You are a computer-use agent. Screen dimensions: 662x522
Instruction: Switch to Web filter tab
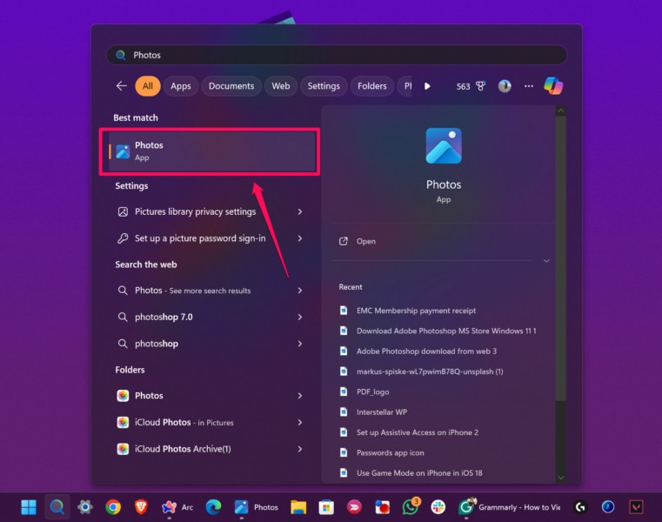click(x=281, y=86)
